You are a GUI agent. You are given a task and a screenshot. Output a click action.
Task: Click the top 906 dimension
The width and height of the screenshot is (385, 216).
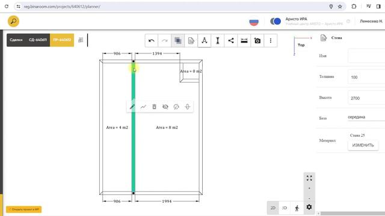click(x=117, y=53)
